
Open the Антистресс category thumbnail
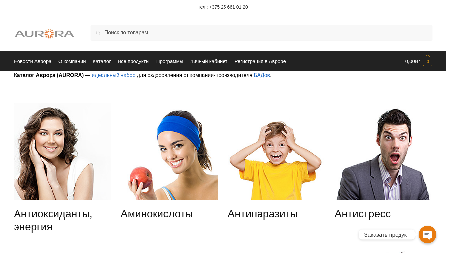click(383, 151)
